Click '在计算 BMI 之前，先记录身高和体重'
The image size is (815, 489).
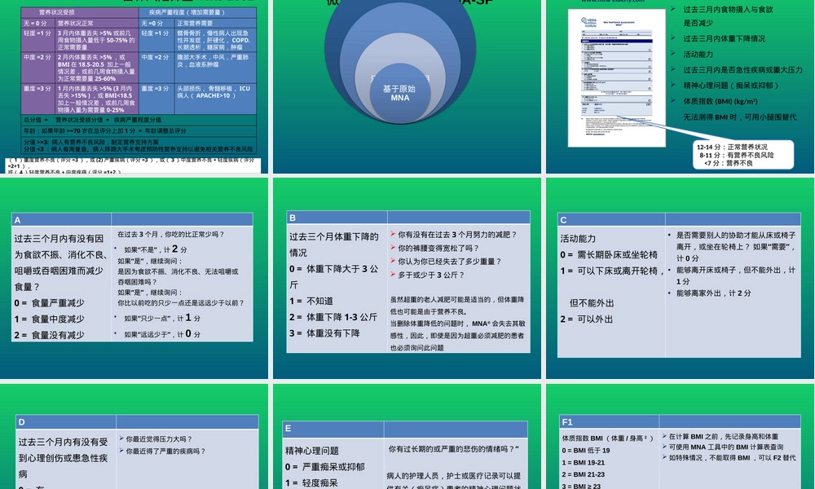click(x=724, y=437)
